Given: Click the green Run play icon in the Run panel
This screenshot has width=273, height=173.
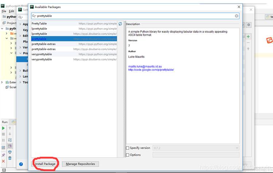Looking at the screenshot, I should 3,128.
